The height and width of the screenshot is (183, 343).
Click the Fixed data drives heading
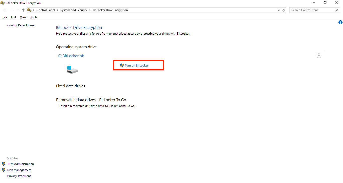[x=71, y=86]
